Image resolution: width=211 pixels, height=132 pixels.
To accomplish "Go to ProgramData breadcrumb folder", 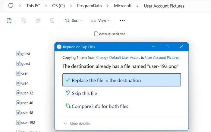I will [89, 6].
